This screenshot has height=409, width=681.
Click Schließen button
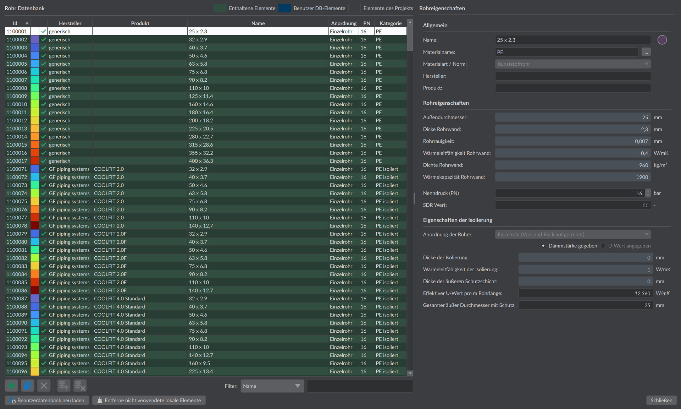(661, 400)
